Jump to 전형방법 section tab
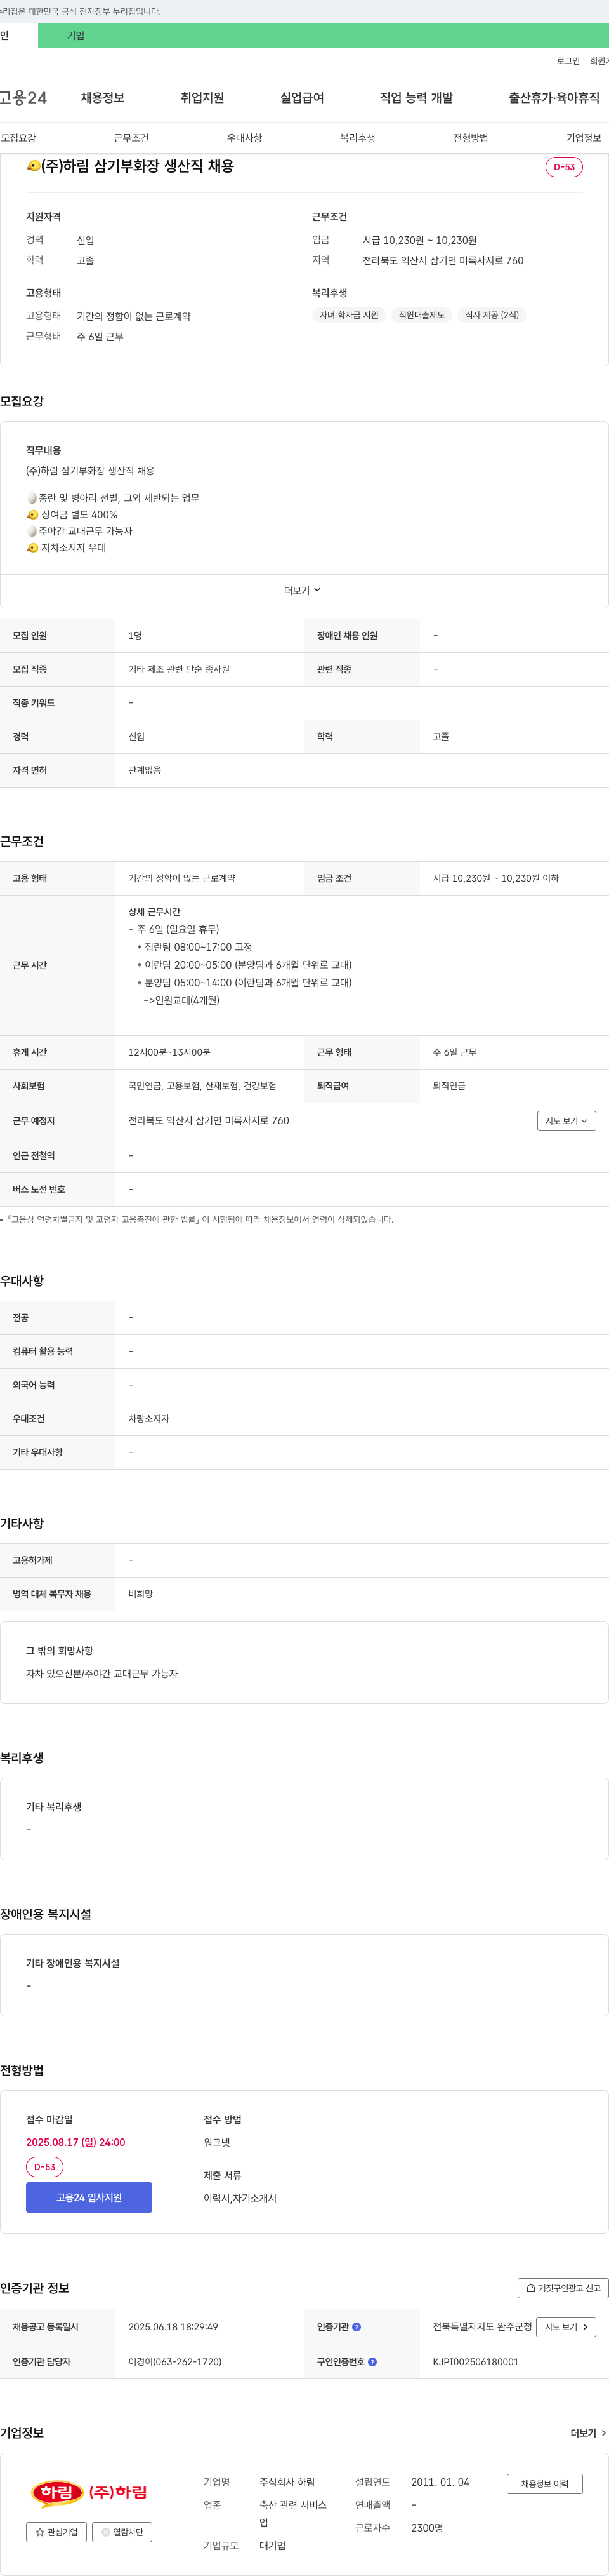609x2576 pixels. 470,138
